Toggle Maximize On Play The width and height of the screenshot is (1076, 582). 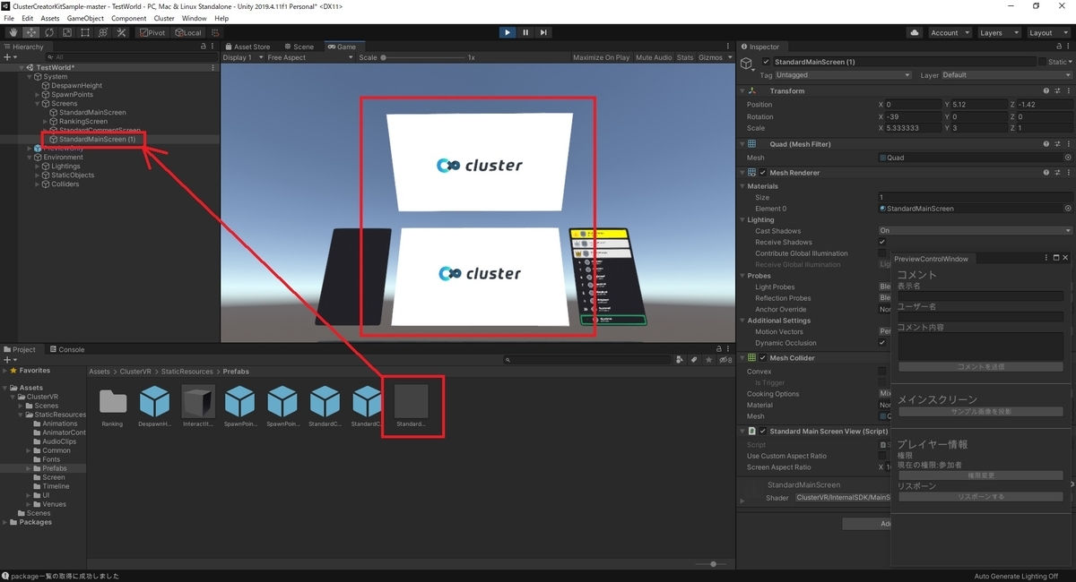point(601,57)
